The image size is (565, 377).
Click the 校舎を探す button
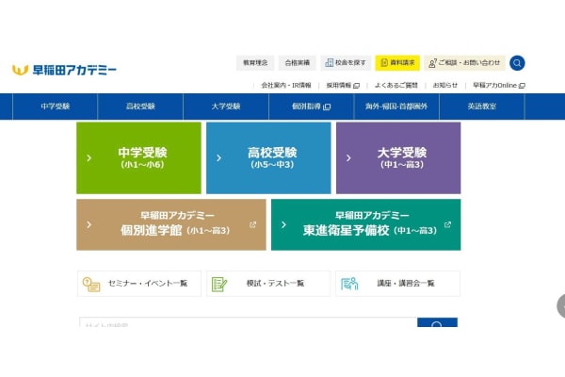click(346, 63)
